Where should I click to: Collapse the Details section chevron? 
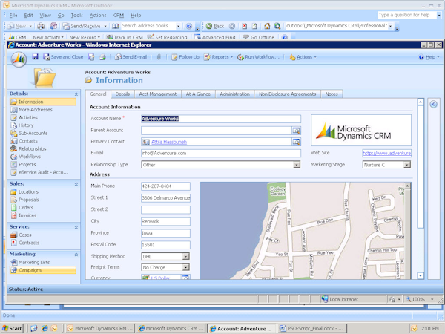pos(76,94)
